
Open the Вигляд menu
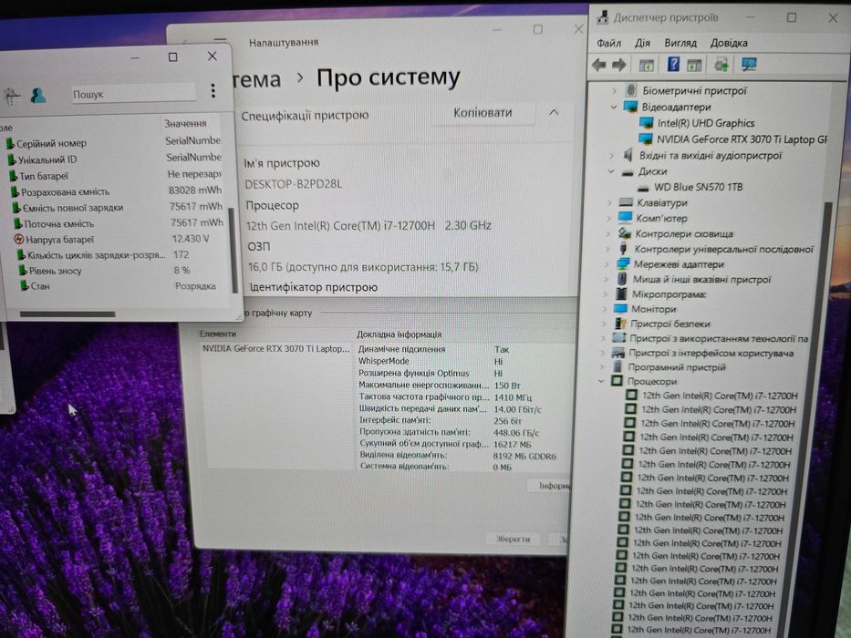coord(680,43)
